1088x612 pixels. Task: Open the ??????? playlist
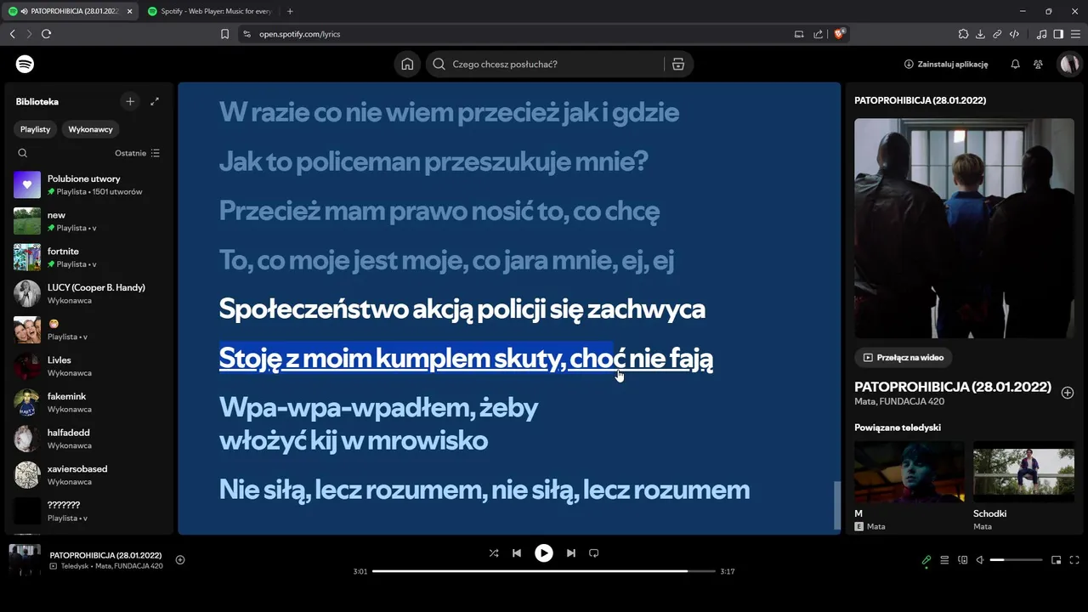coord(88,511)
